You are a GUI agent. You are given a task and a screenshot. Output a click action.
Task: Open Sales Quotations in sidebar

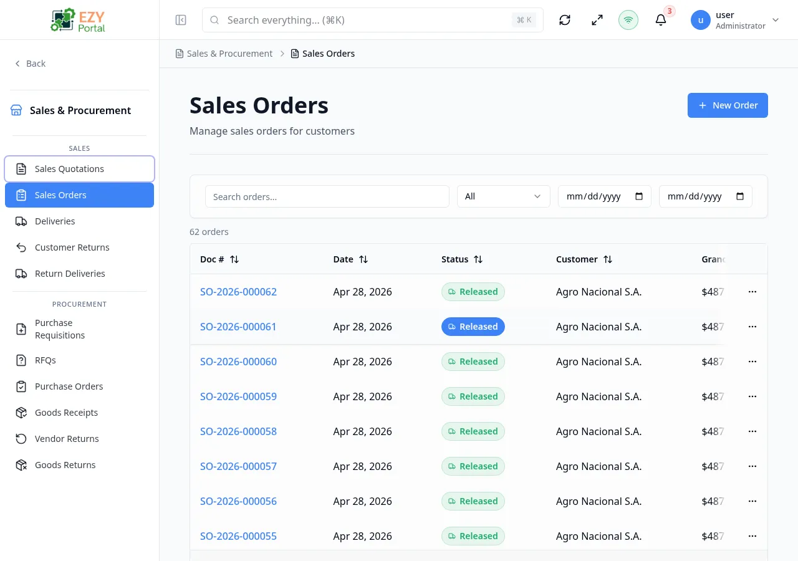79,169
